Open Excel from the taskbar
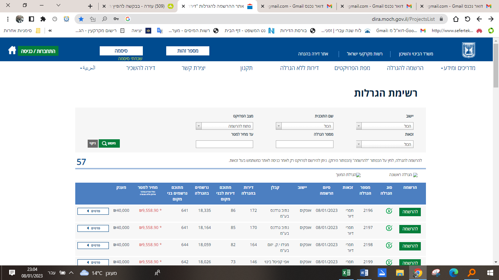499x280 pixels. [x=346, y=272]
